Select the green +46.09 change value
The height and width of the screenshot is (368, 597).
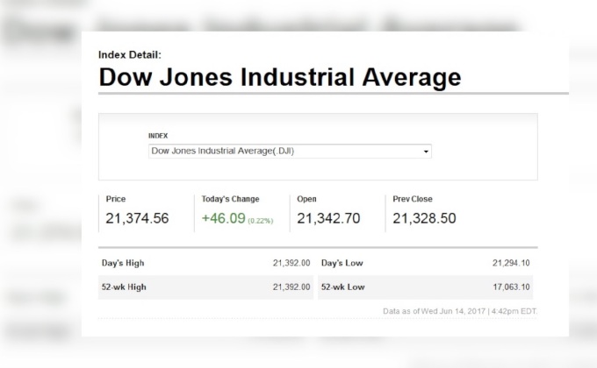click(223, 218)
